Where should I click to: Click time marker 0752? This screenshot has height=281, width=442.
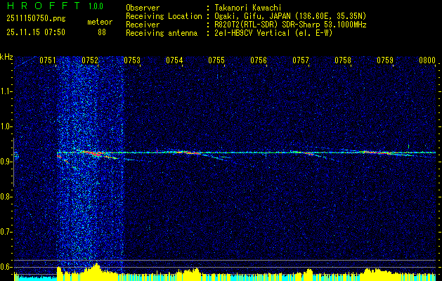(90, 60)
